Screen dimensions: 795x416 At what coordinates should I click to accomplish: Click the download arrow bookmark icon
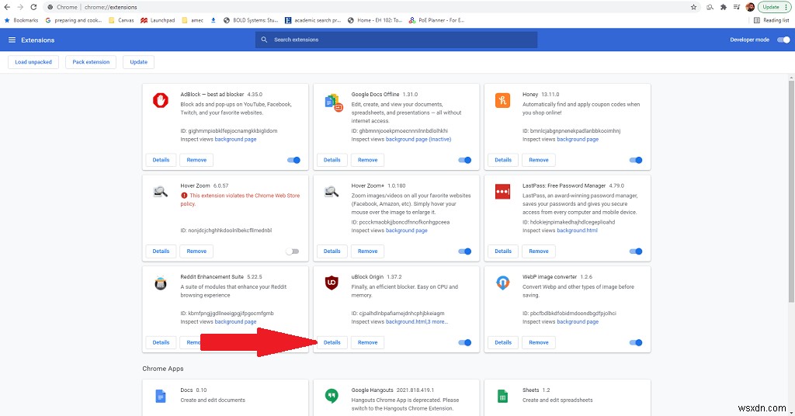pyautogui.click(x=213, y=20)
